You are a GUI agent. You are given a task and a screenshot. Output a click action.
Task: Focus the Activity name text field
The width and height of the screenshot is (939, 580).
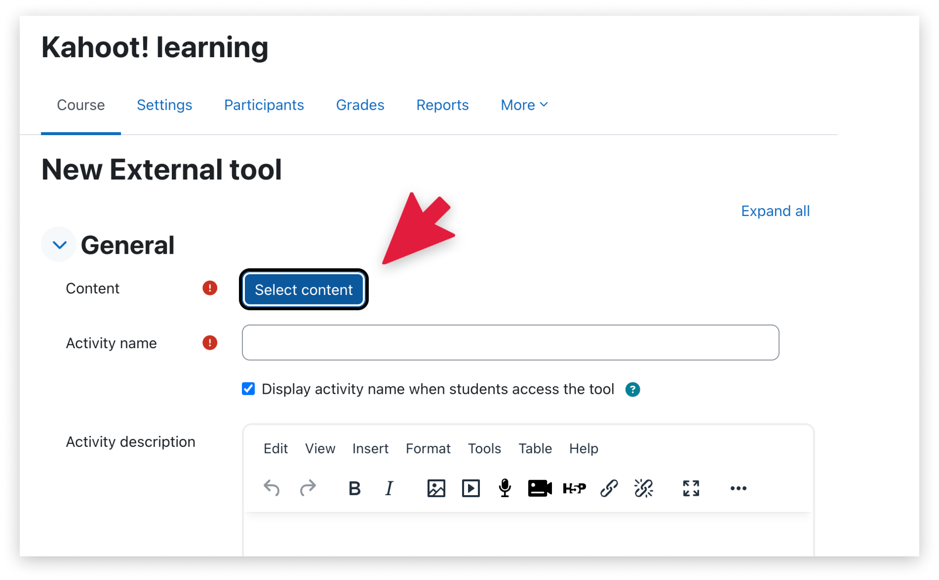(510, 343)
